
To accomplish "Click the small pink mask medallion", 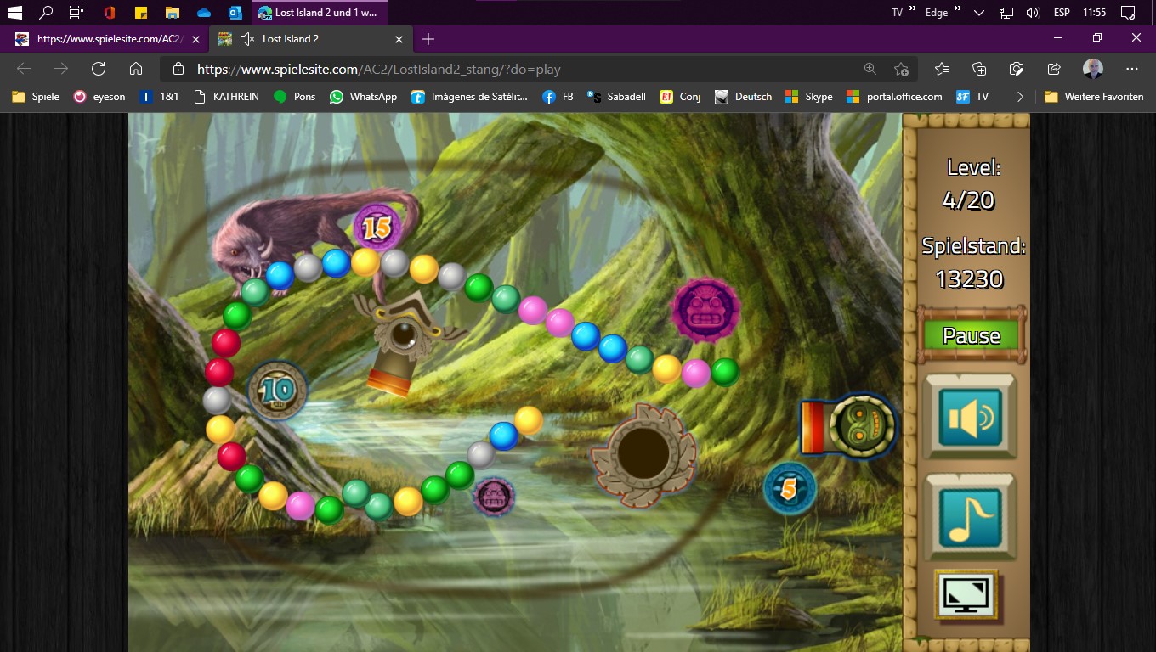I will pyautogui.click(x=494, y=497).
